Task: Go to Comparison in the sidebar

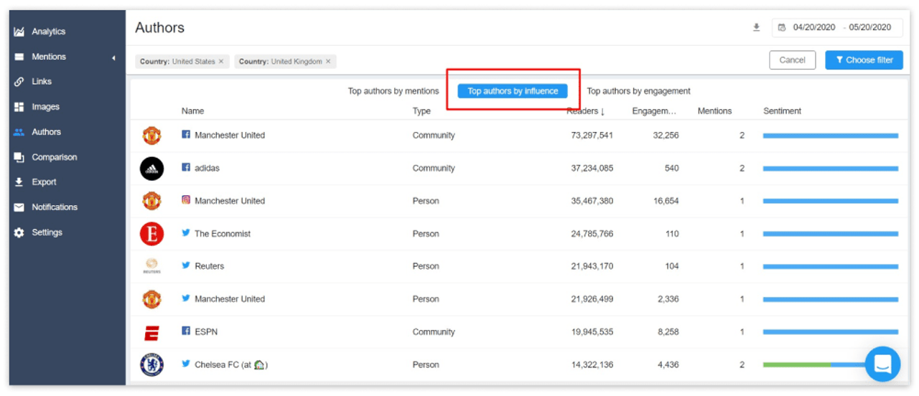Action: [x=54, y=157]
